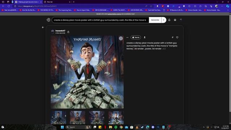
Task: Switch to the Ideogram browser tab
Action: (x=28, y=2)
